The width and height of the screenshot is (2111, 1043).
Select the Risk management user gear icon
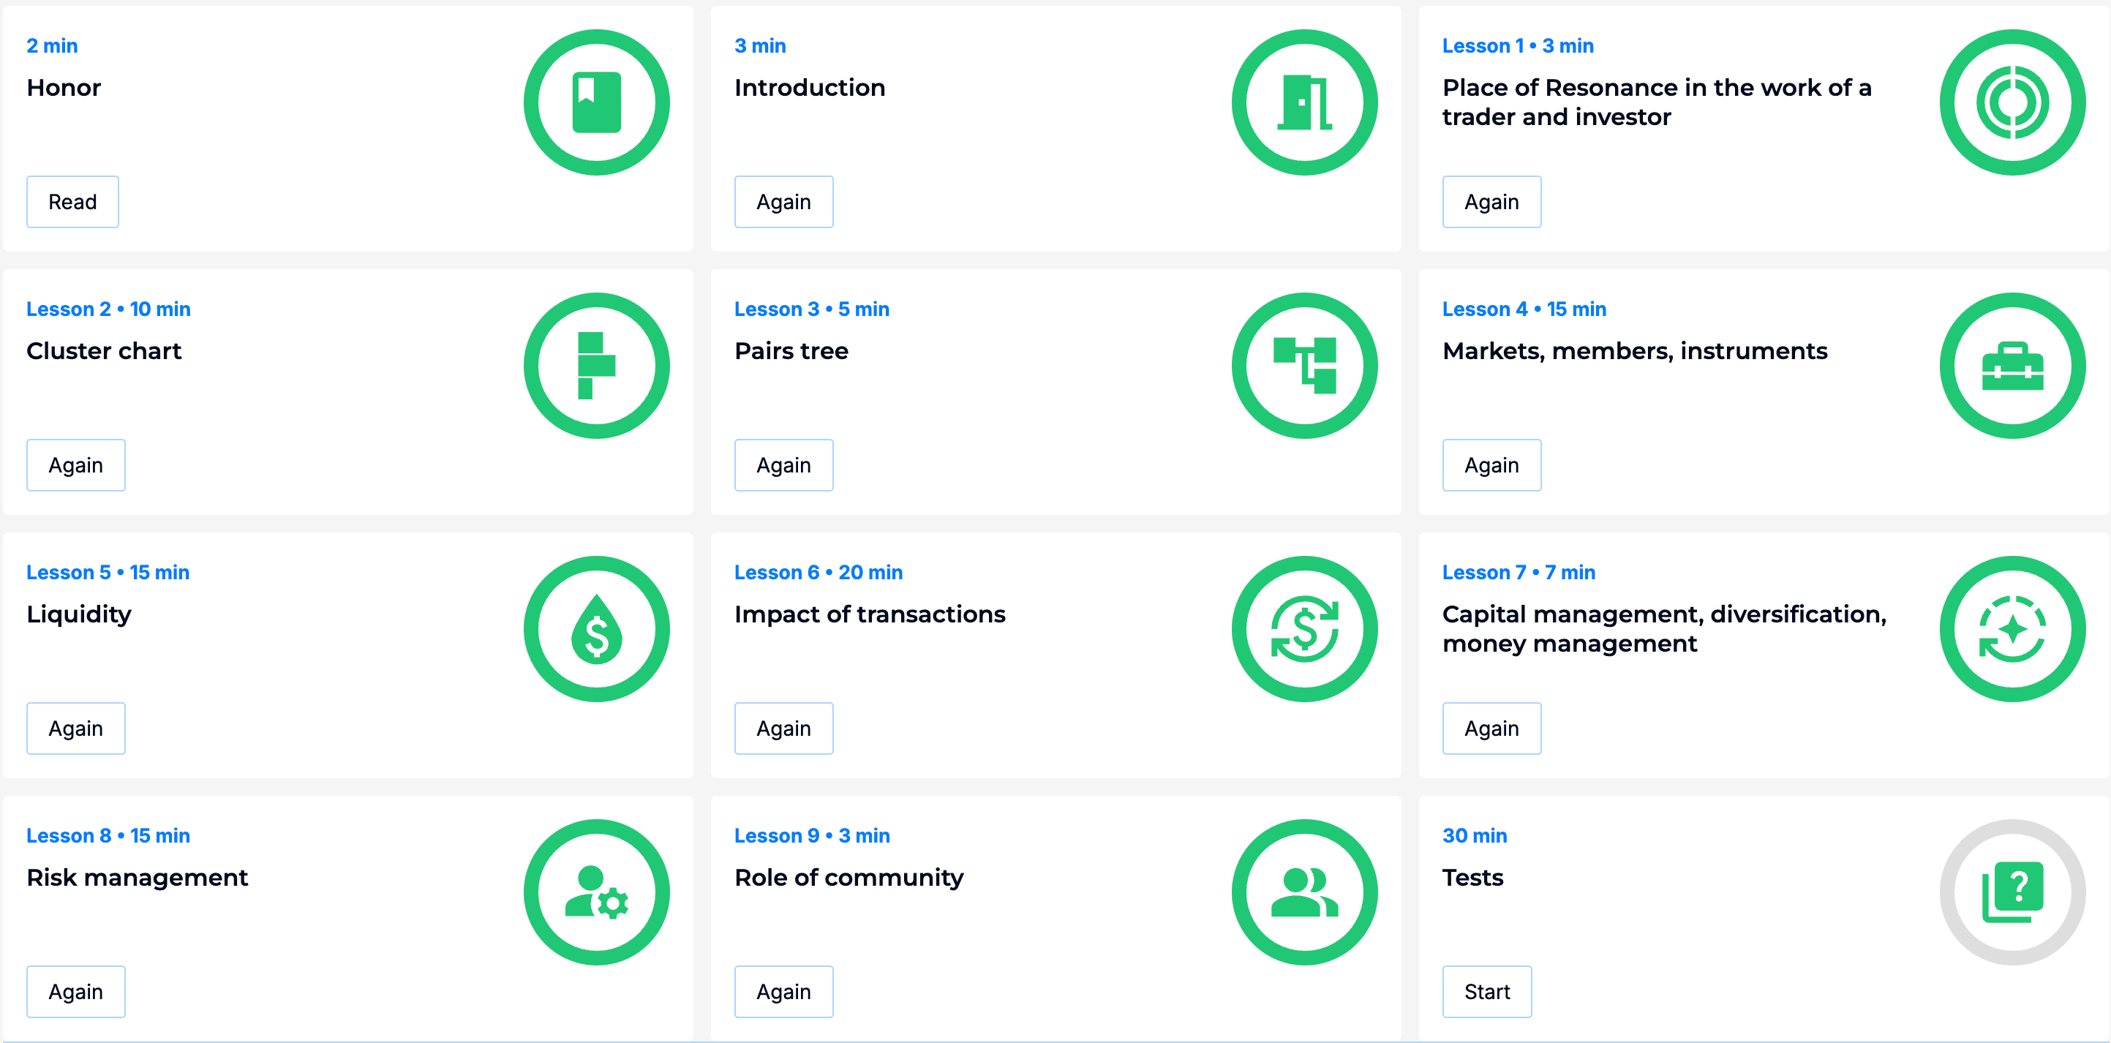click(597, 892)
